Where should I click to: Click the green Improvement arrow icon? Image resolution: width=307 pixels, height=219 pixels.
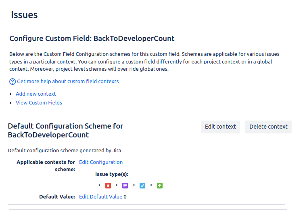(x=160, y=186)
